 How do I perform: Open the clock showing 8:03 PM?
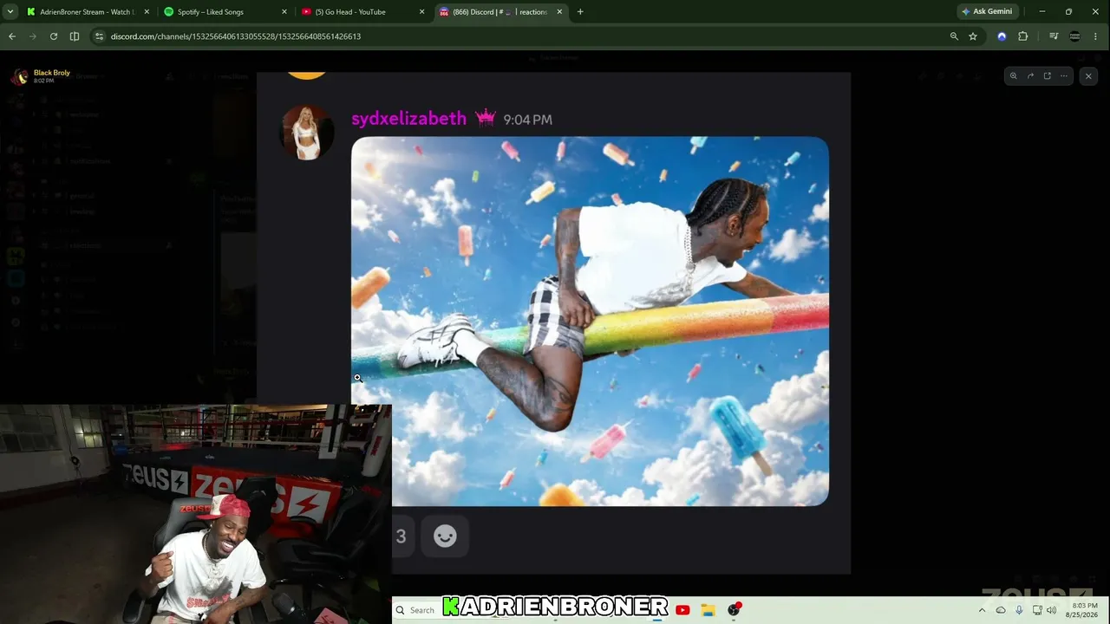pyautogui.click(x=1084, y=610)
